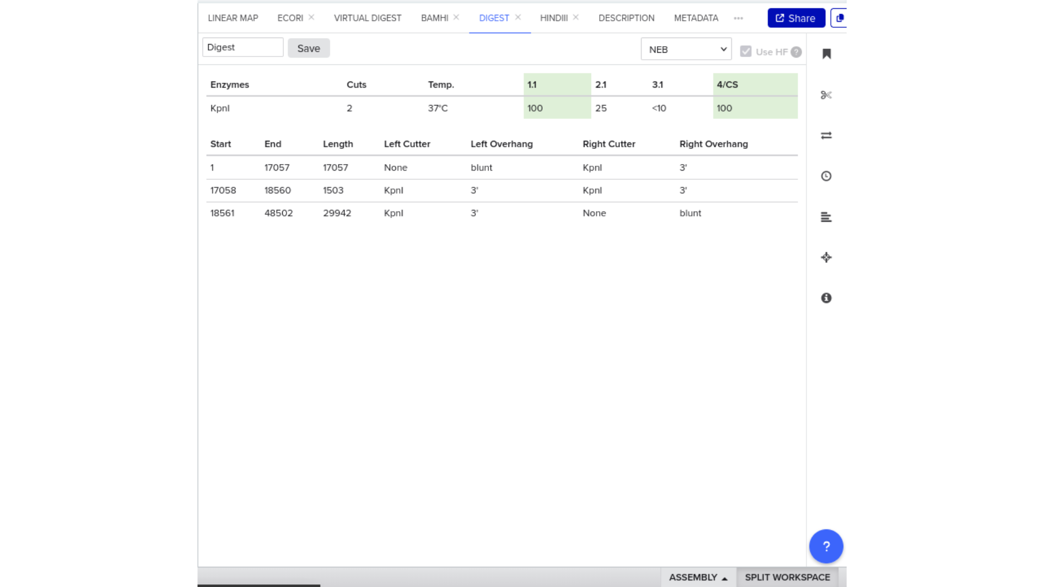This screenshot has height=587, width=1044.
Task: Click the copy icon beside Share
Action: 840,18
